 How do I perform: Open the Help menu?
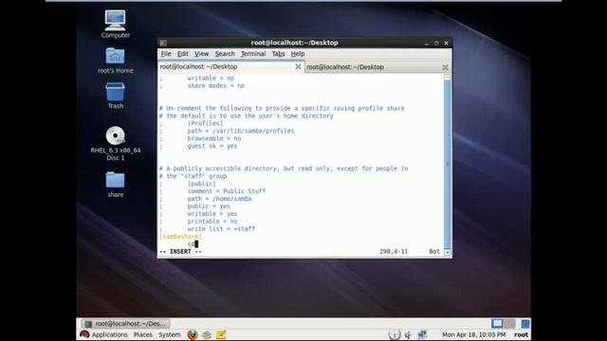tap(298, 54)
